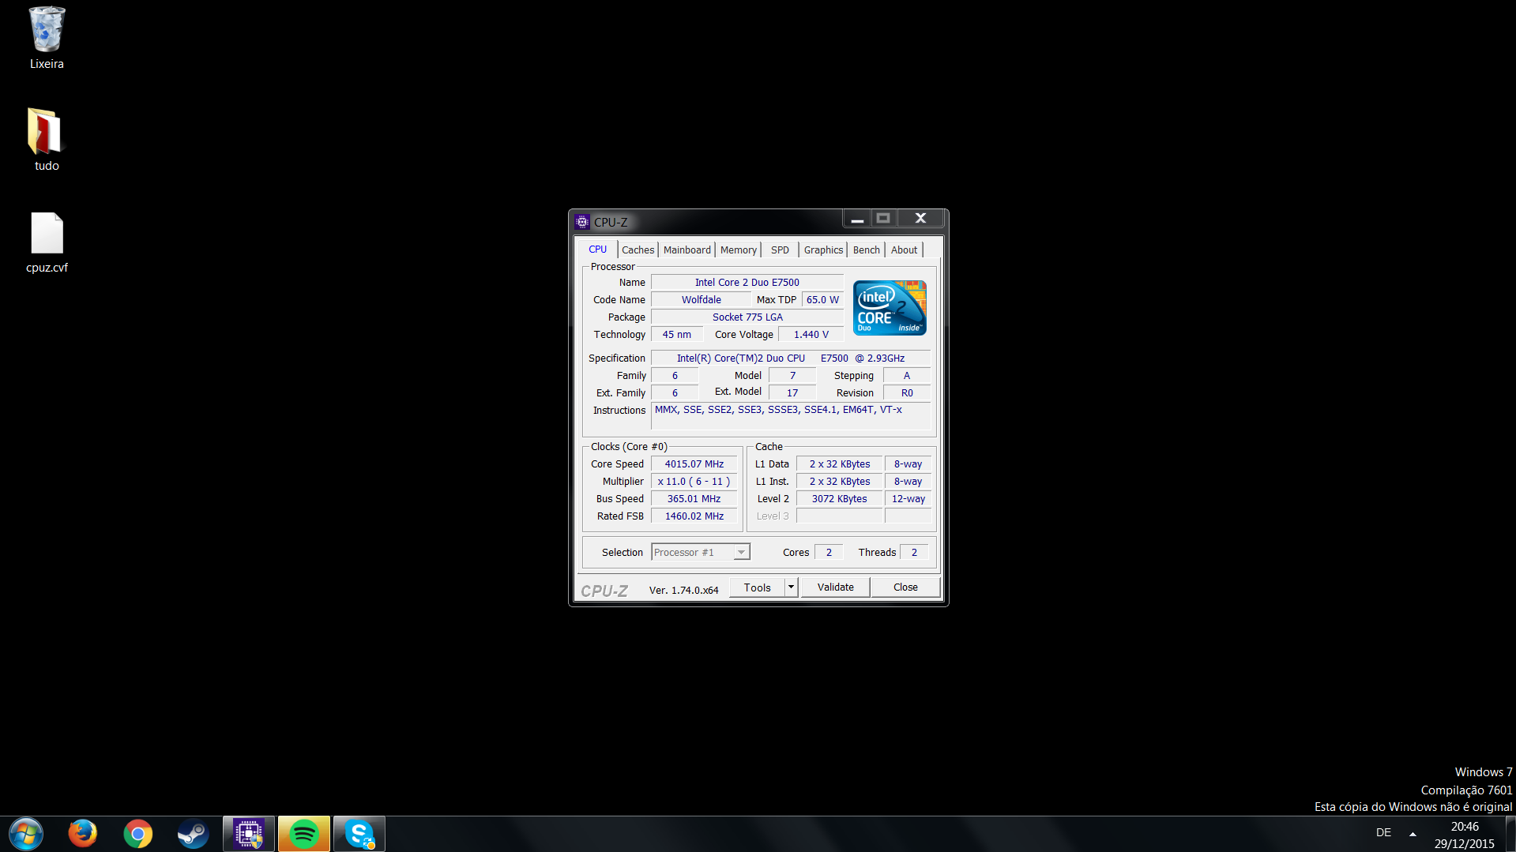
Task: Click the Core Speed value 4015.07 MHz
Action: [694, 464]
